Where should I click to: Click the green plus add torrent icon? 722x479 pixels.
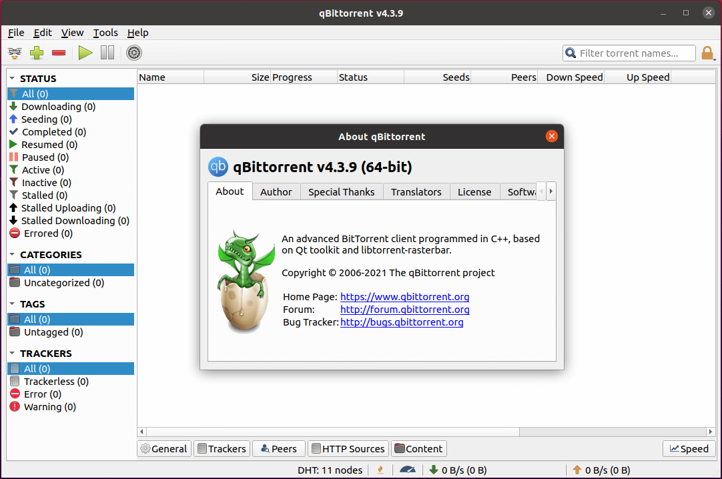(x=37, y=53)
